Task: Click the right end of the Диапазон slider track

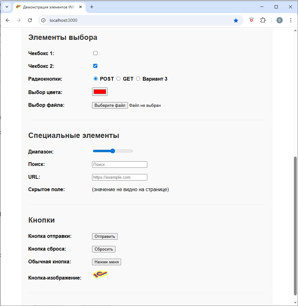Action: tap(132, 151)
